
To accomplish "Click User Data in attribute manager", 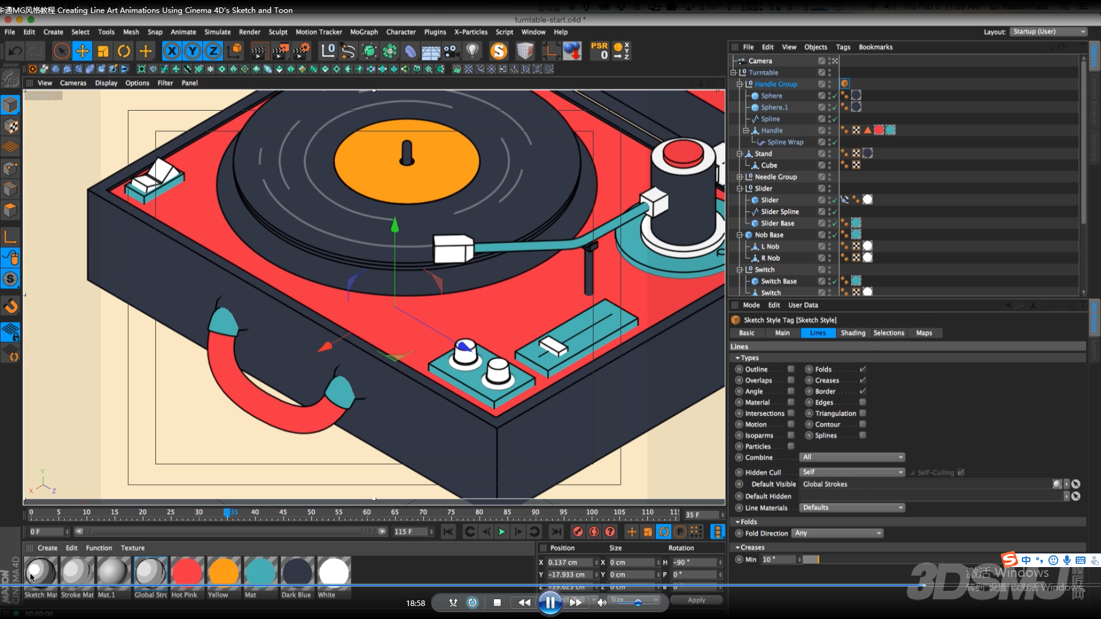I will click(x=803, y=305).
